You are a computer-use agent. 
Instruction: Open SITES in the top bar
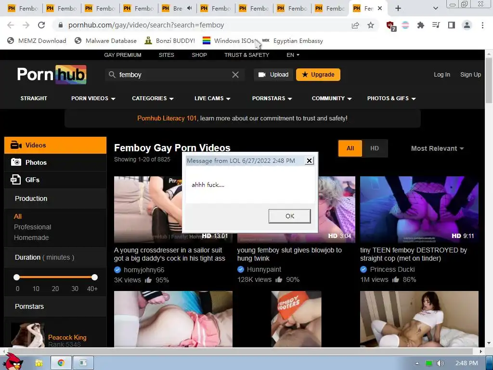point(166,55)
